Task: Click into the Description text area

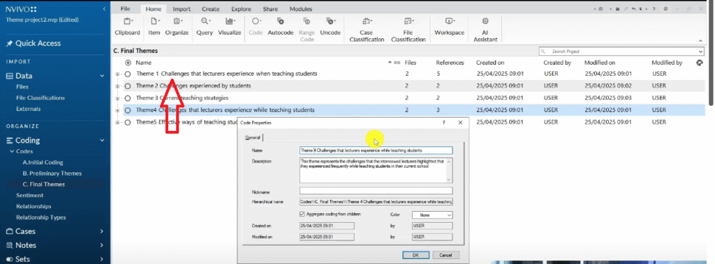Action: pos(376,170)
